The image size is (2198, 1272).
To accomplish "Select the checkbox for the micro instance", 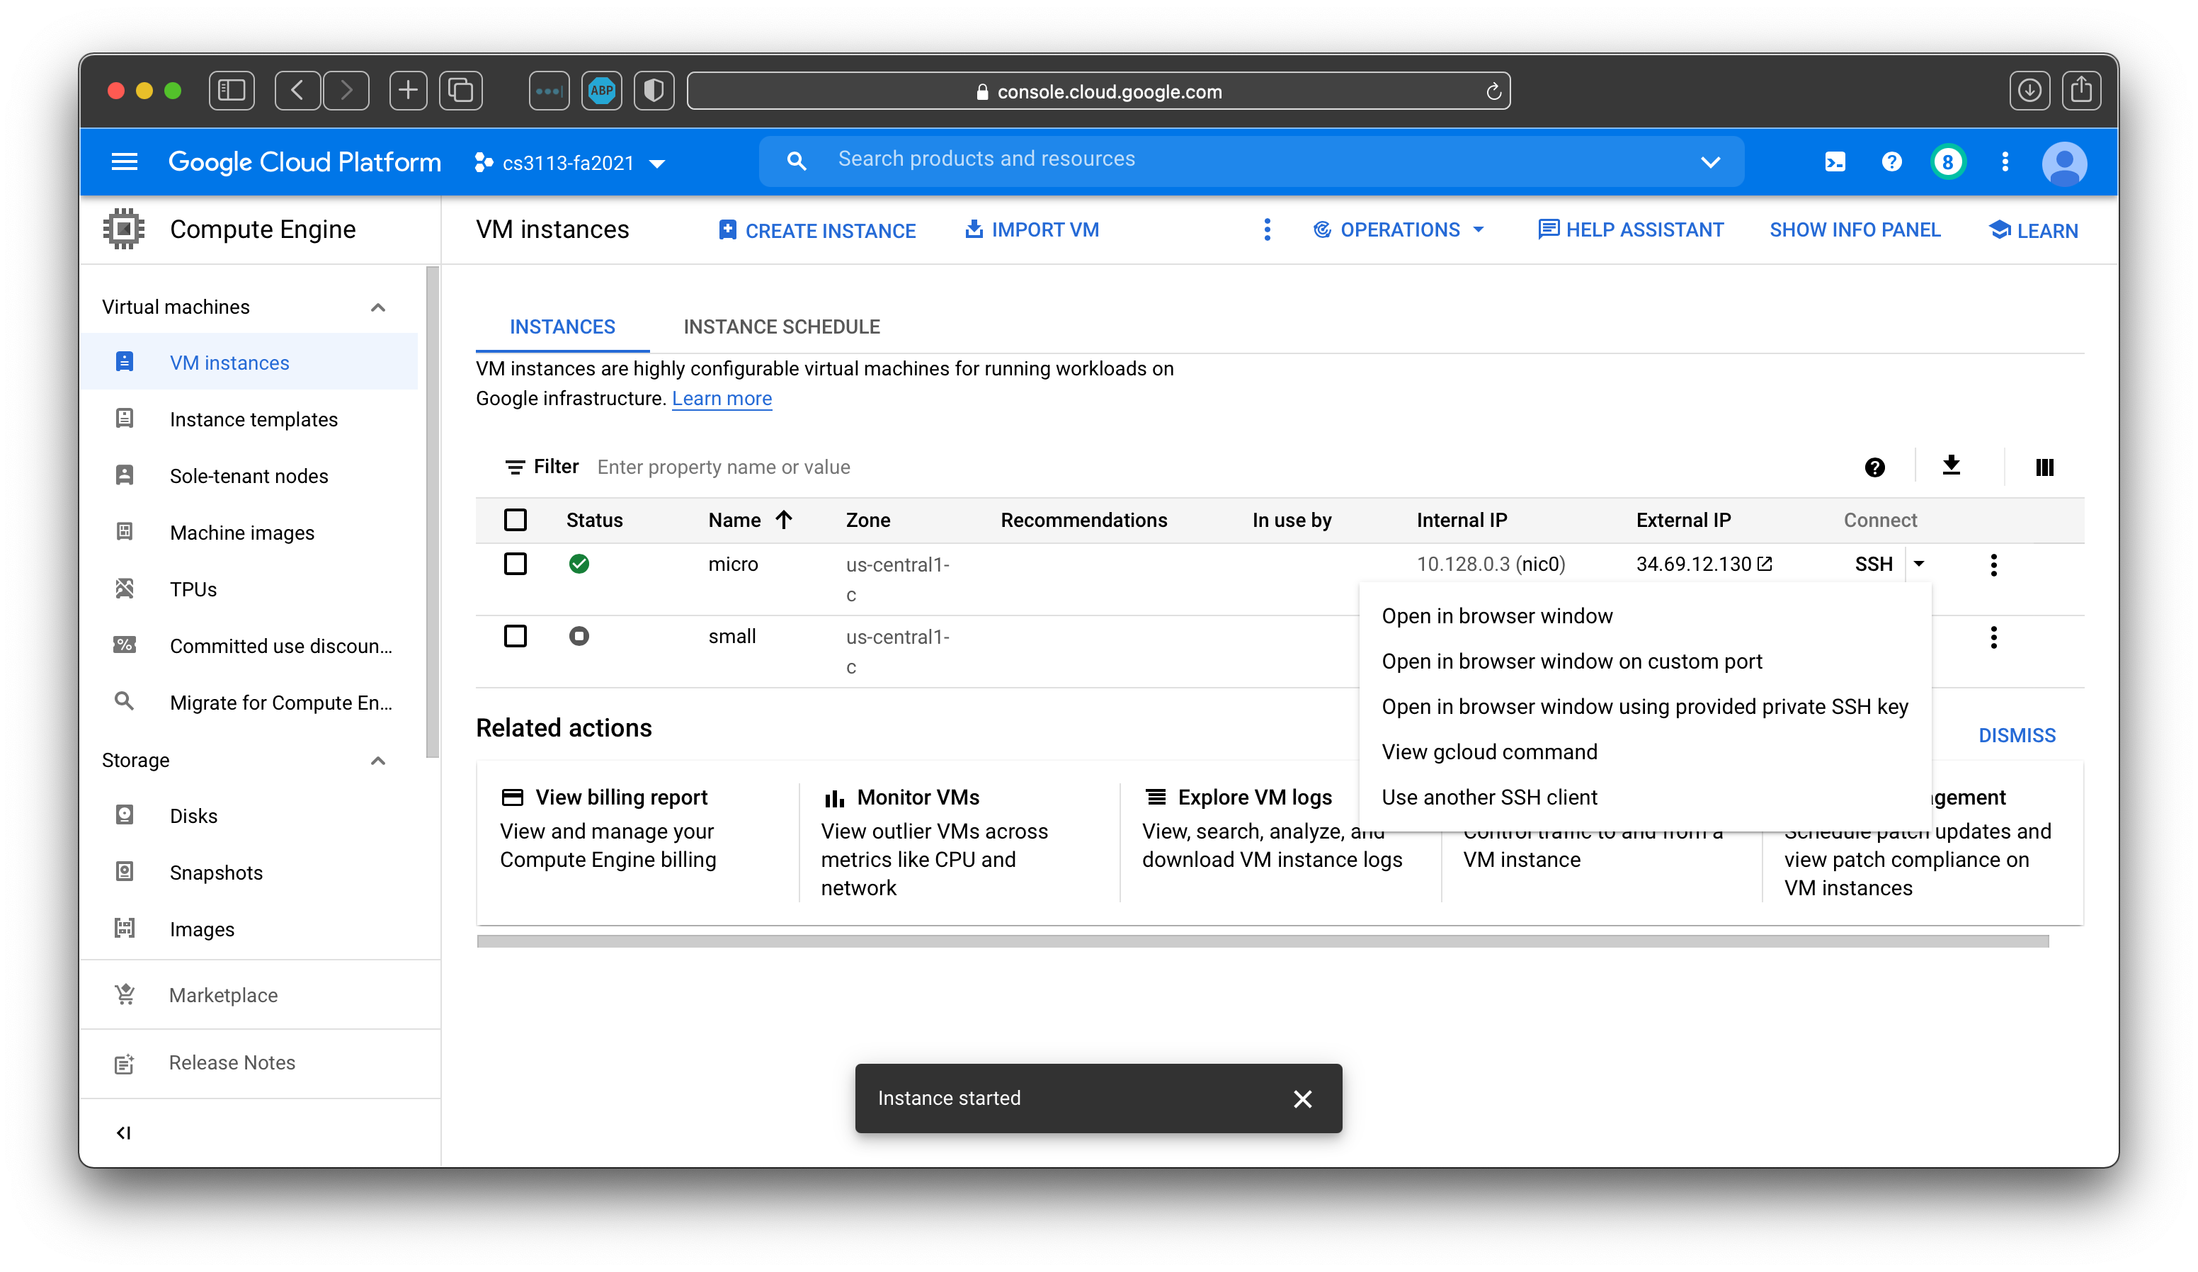I will (x=516, y=564).
